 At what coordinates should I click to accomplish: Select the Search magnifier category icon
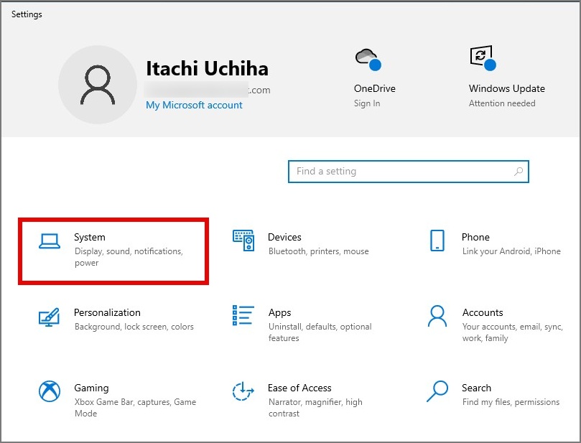tap(437, 391)
